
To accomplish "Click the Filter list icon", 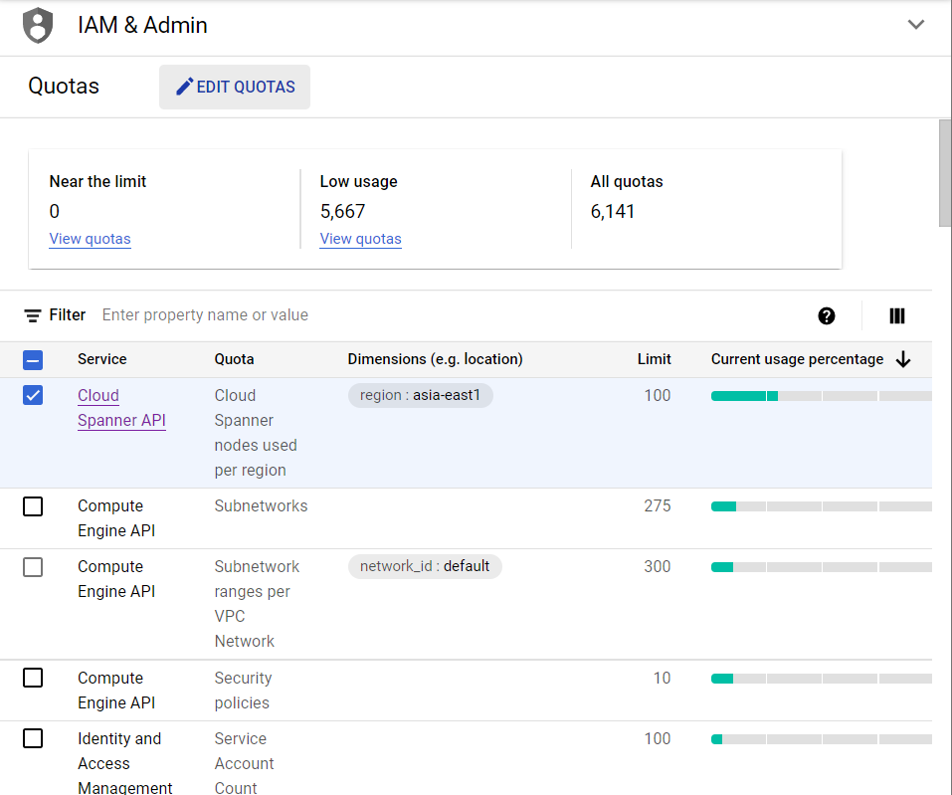I will click(x=33, y=315).
